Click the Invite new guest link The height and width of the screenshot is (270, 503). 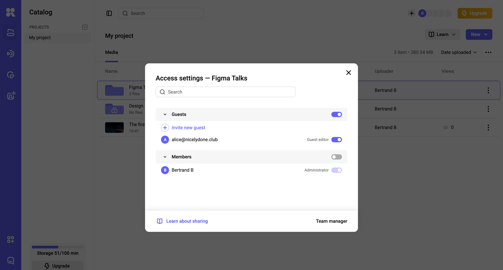pyautogui.click(x=188, y=128)
